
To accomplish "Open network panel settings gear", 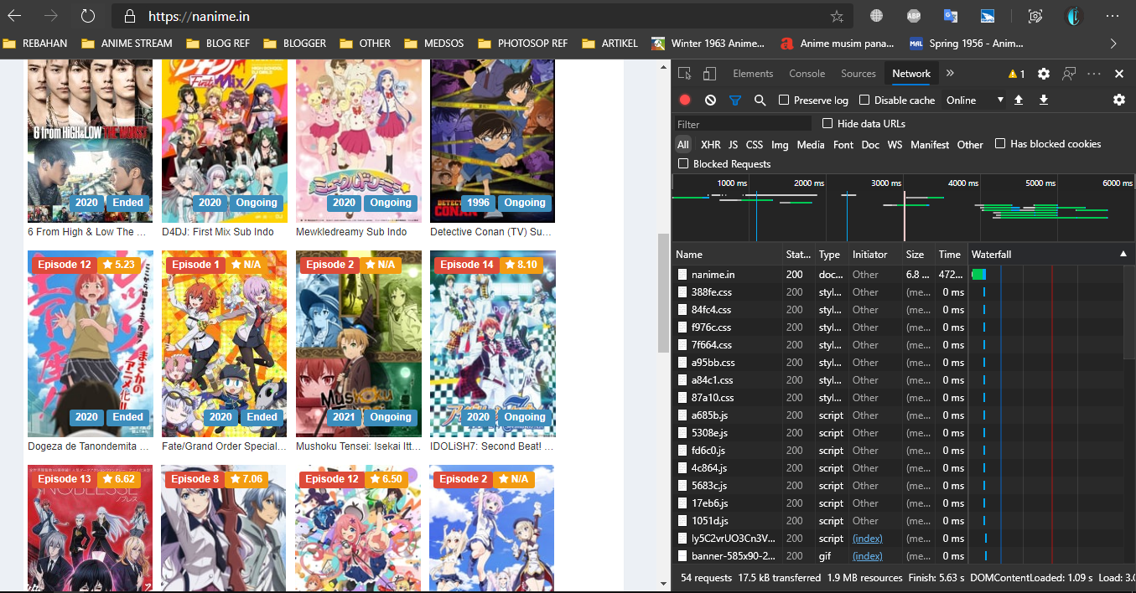I will (1119, 100).
